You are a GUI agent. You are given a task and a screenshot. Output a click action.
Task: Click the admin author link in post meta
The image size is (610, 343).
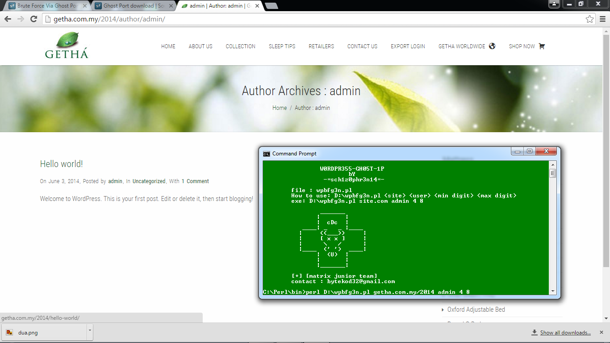pos(115,181)
